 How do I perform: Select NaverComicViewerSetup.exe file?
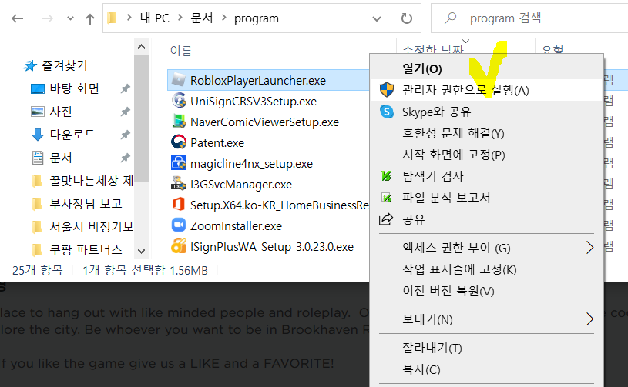(264, 122)
